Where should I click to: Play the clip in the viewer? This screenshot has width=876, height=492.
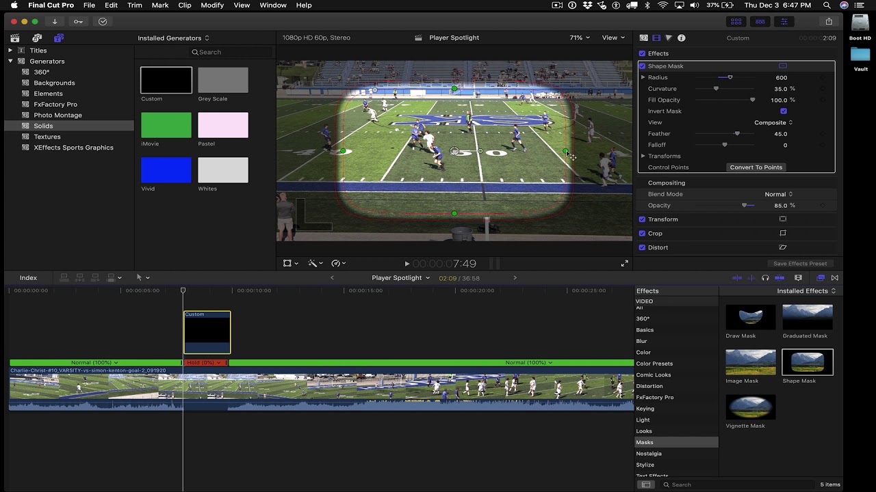click(x=407, y=264)
